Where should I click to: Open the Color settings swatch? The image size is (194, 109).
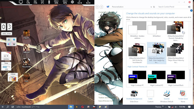pos(150,94)
